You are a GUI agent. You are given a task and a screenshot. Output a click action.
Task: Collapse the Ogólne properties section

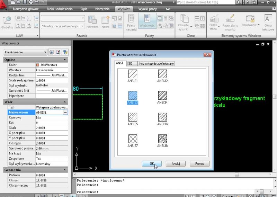coord(68,60)
